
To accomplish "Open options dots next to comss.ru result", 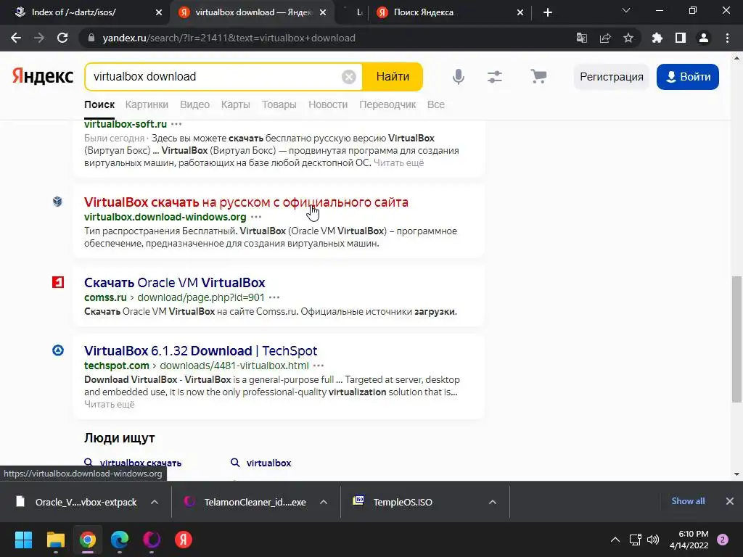I will click(x=274, y=297).
